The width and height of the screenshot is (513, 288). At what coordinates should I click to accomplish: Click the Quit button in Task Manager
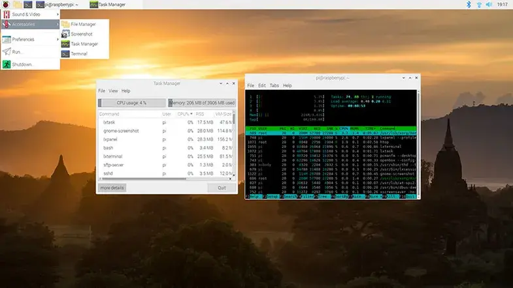coord(222,188)
